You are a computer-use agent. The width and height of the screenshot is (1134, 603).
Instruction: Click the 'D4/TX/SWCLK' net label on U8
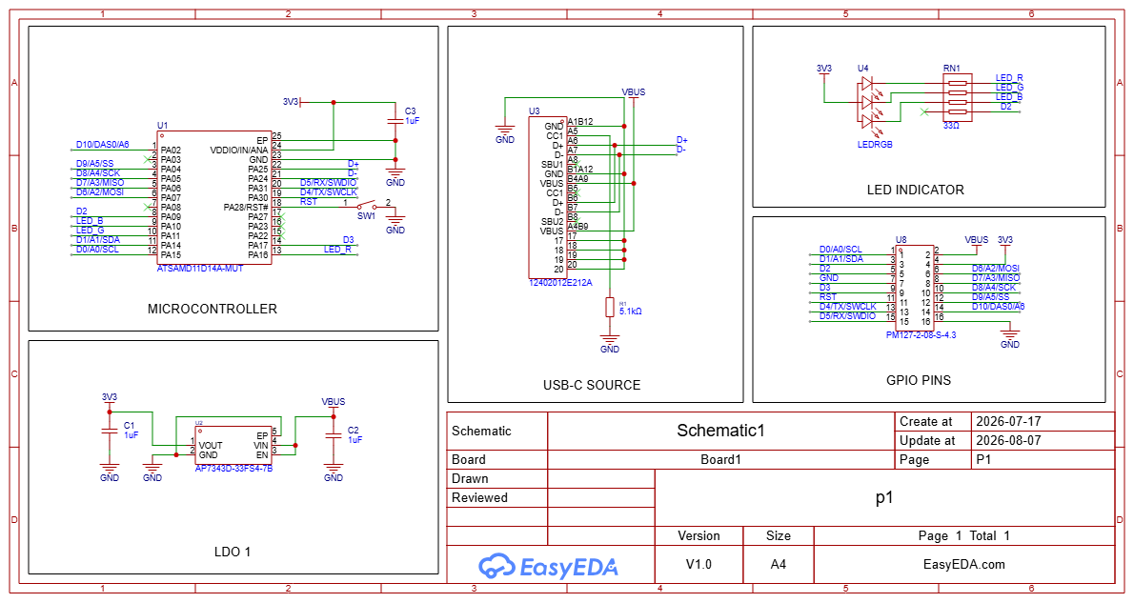pos(847,307)
